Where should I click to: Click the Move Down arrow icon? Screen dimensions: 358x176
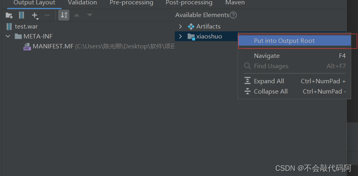(90, 15)
